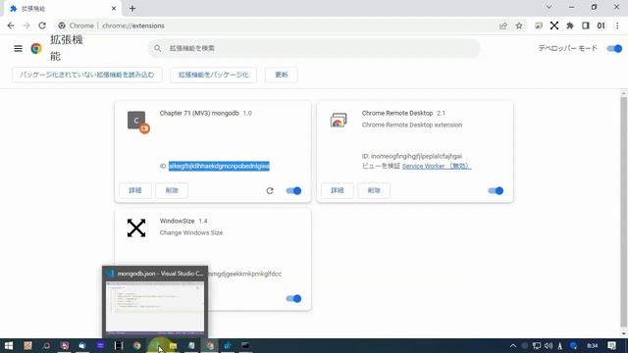Open the Service Worker (無効) link

pos(437,166)
